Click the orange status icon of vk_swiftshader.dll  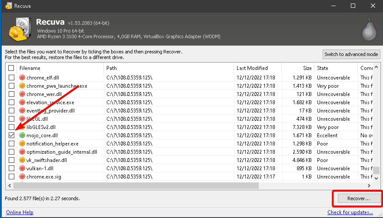pyautogui.click(x=22, y=160)
